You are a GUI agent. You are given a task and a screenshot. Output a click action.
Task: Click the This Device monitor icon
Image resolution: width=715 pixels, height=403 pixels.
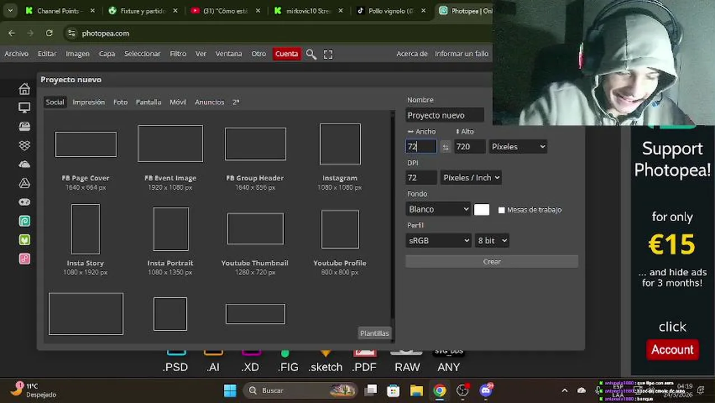coord(24,107)
